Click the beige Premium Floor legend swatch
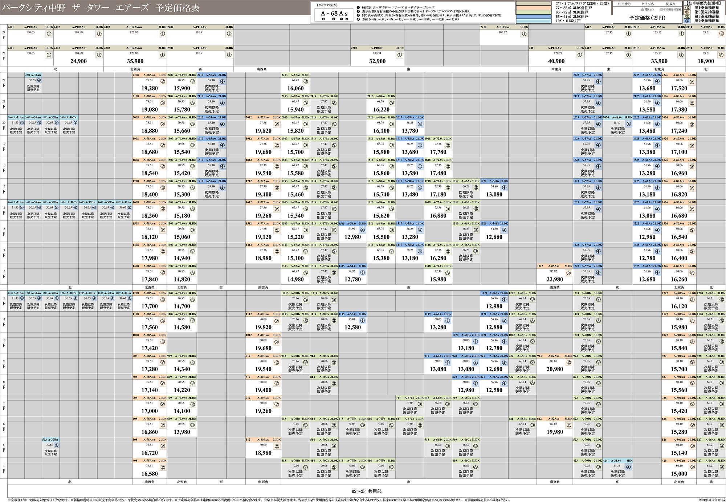Screen dimensions: 726x502 point(534,4)
